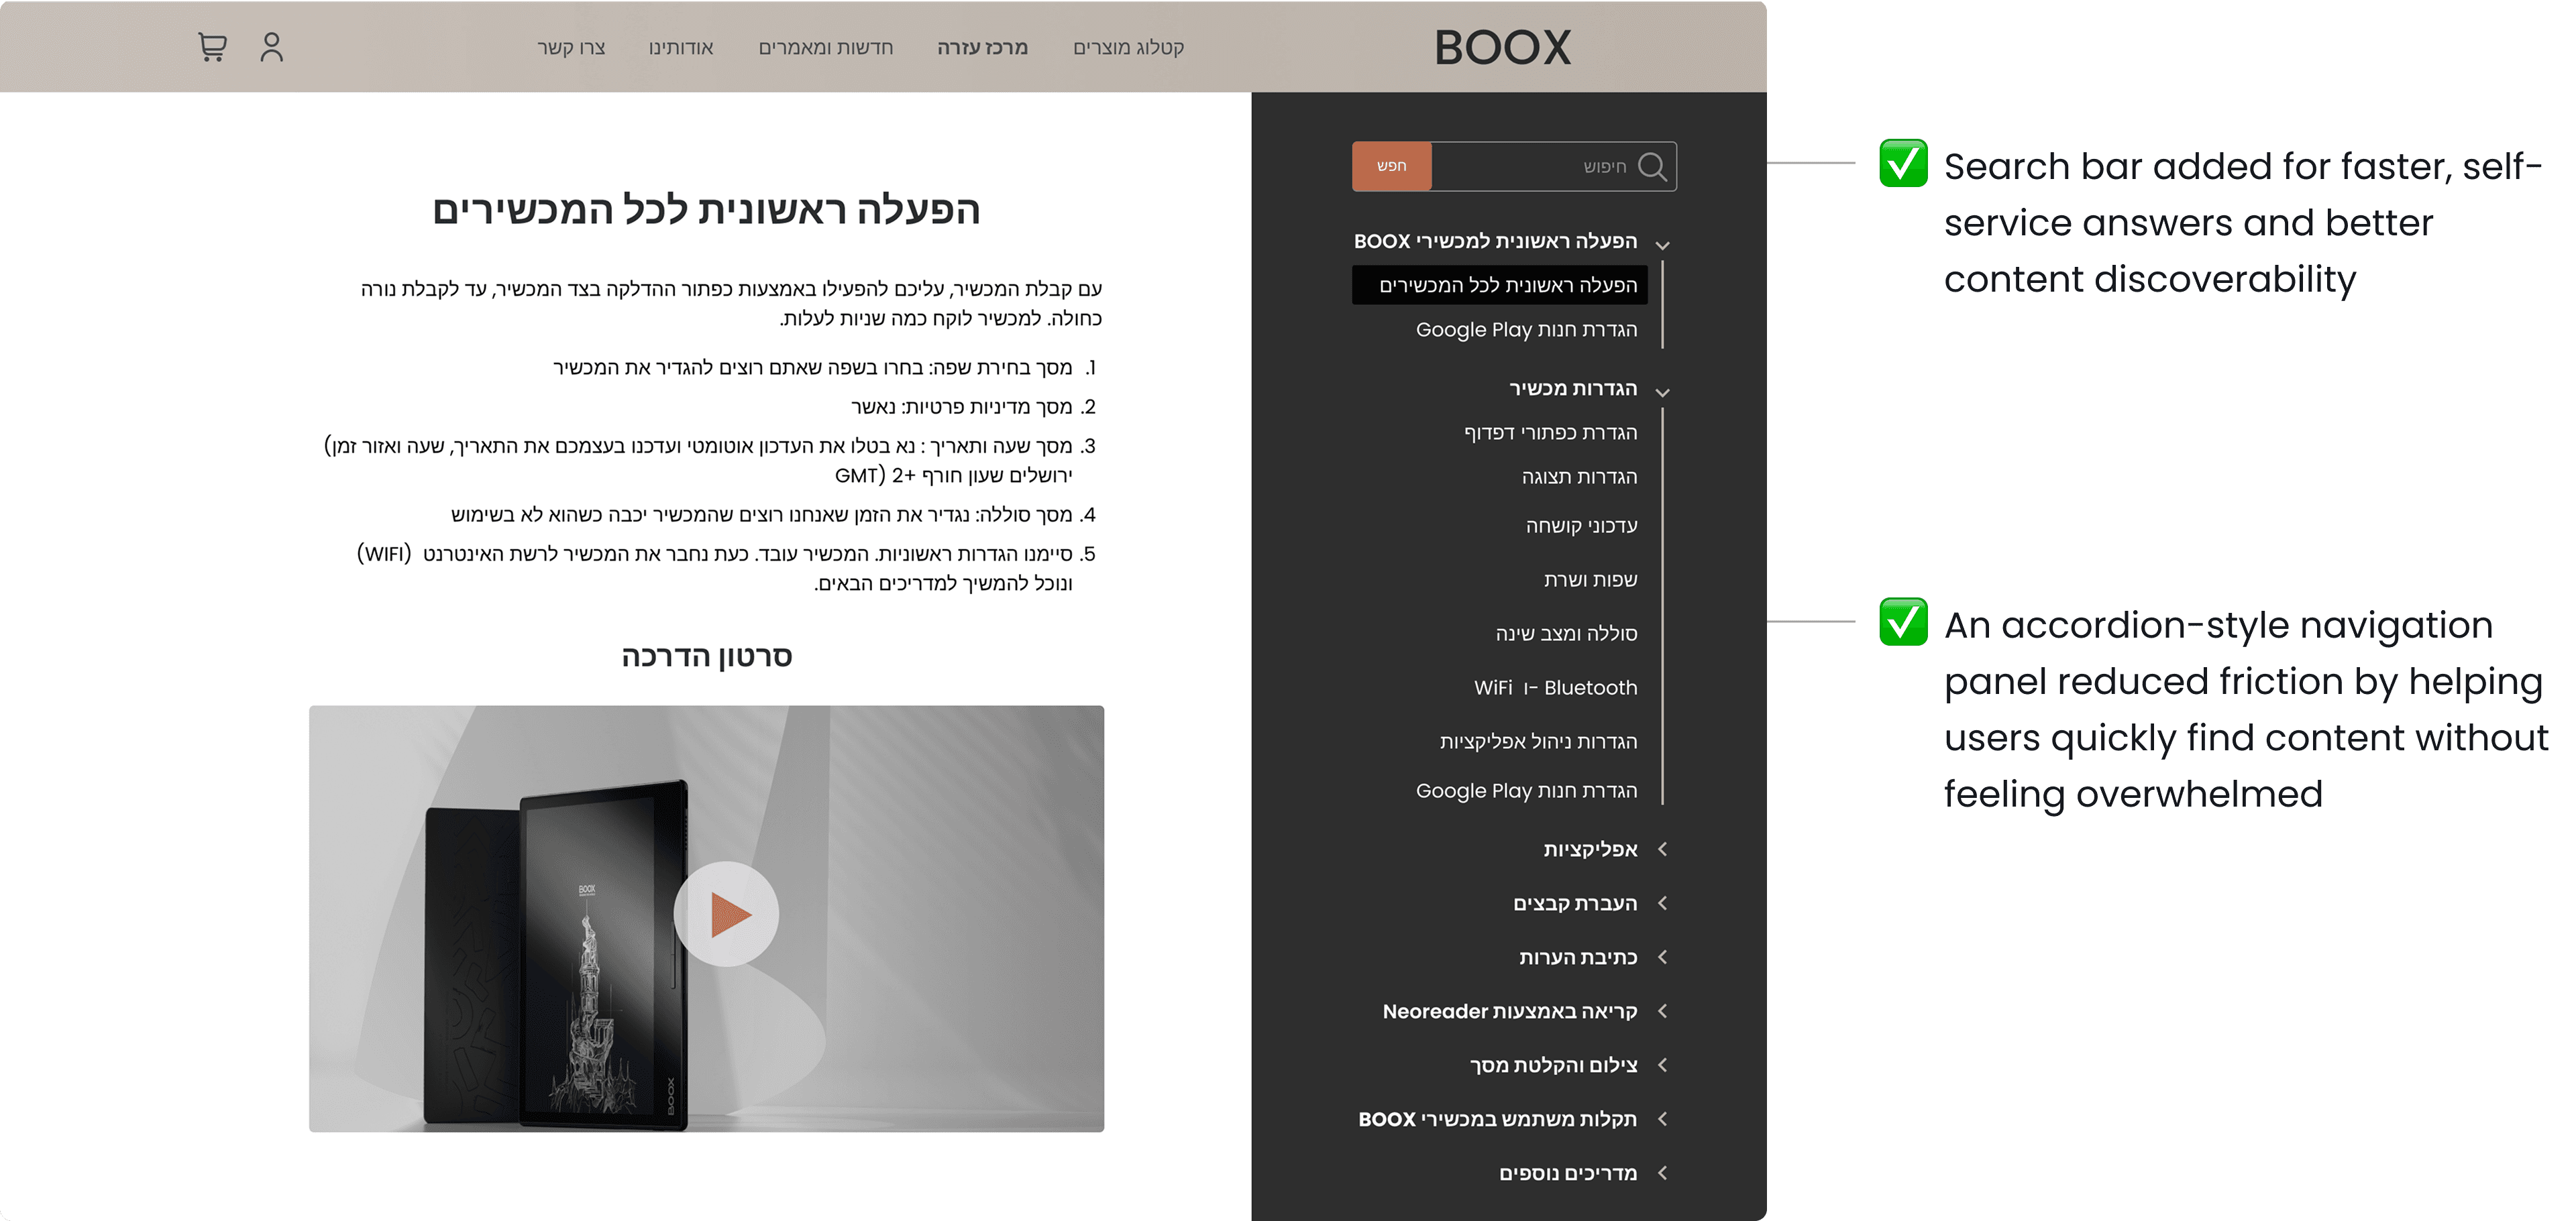Click the הפעלה ראשונית לכל המכשירים page title
Viewport: 2576px width, 1221px height.
706,210
